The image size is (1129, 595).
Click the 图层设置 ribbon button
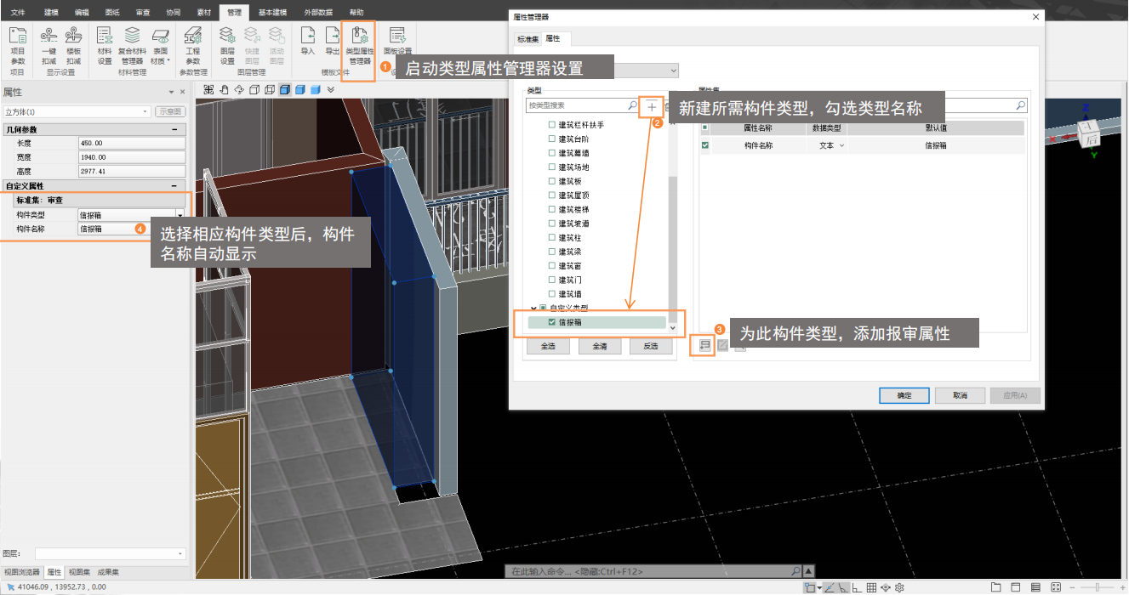[227, 46]
